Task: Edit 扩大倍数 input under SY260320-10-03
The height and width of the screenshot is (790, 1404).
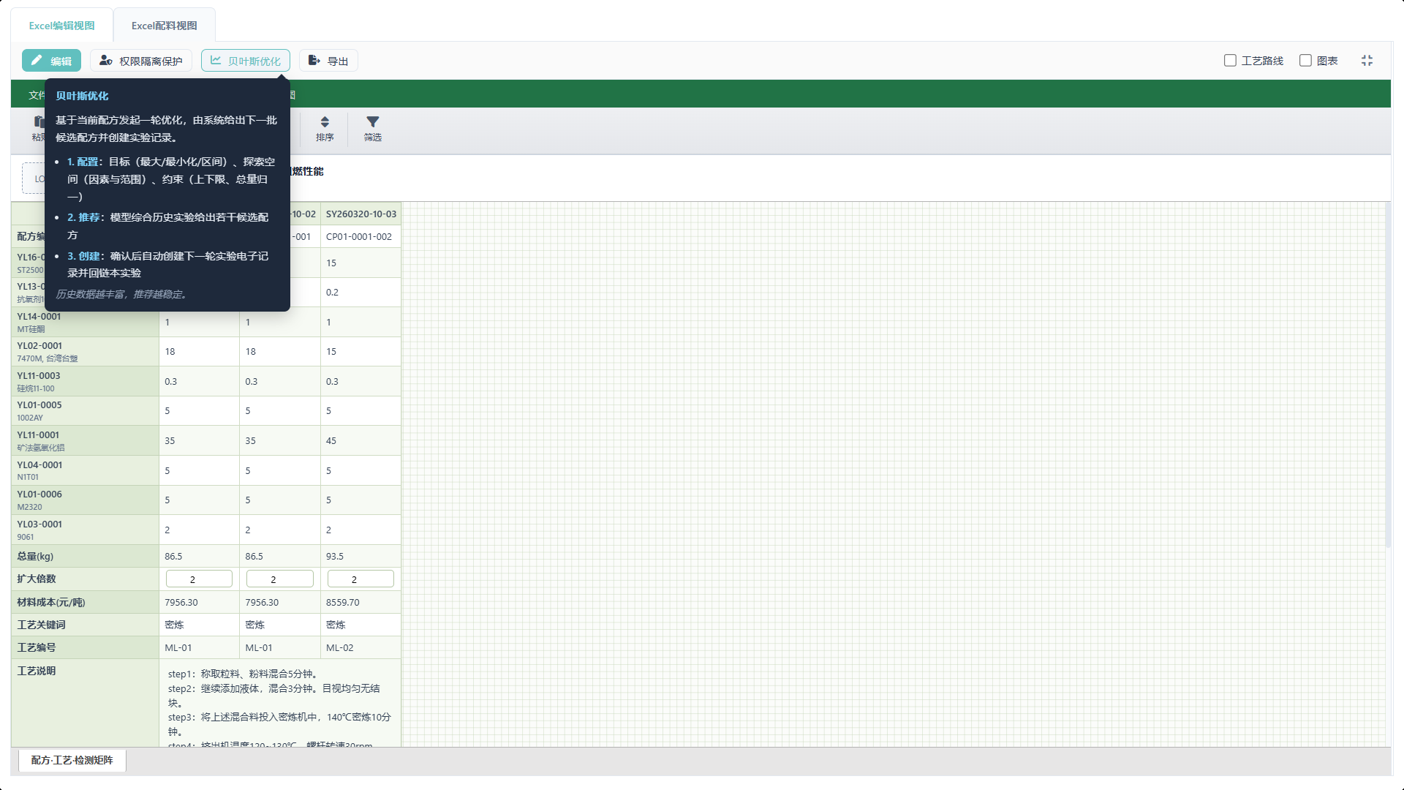Action: pos(361,579)
